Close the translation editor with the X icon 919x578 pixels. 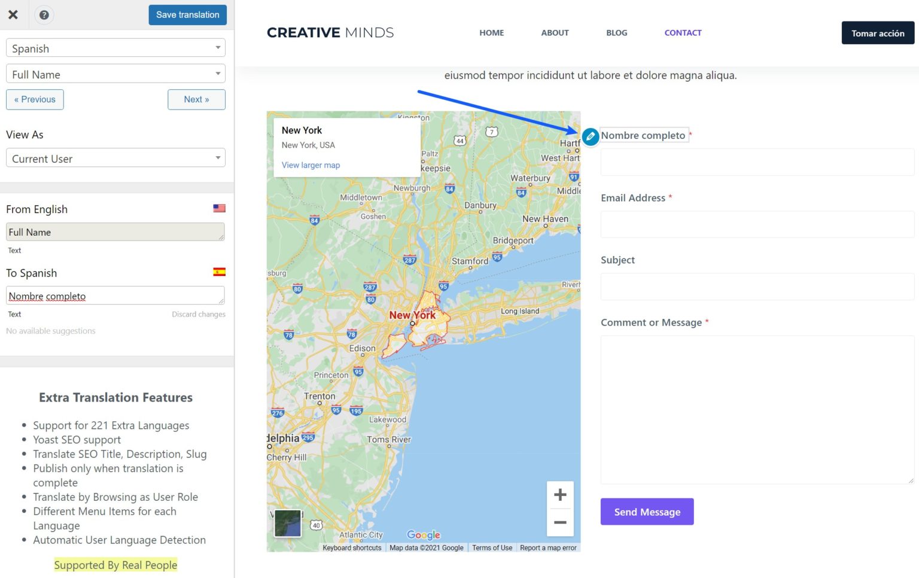pyautogui.click(x=13, y=14)
